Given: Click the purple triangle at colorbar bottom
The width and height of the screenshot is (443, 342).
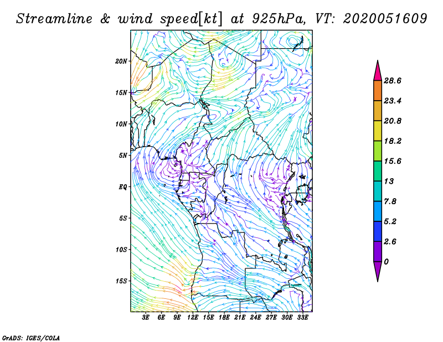Looking at the screenshot, I should [378, 271].
